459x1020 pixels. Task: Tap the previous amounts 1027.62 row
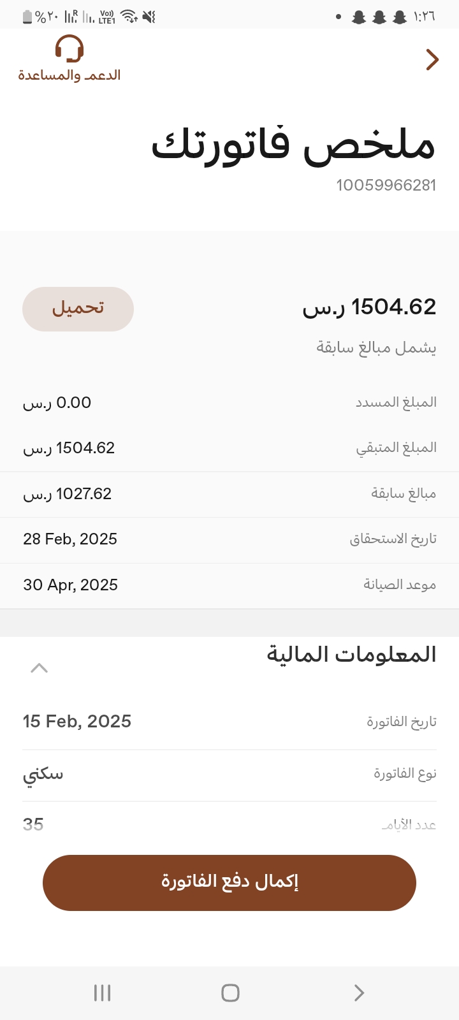tap(229, 494)
